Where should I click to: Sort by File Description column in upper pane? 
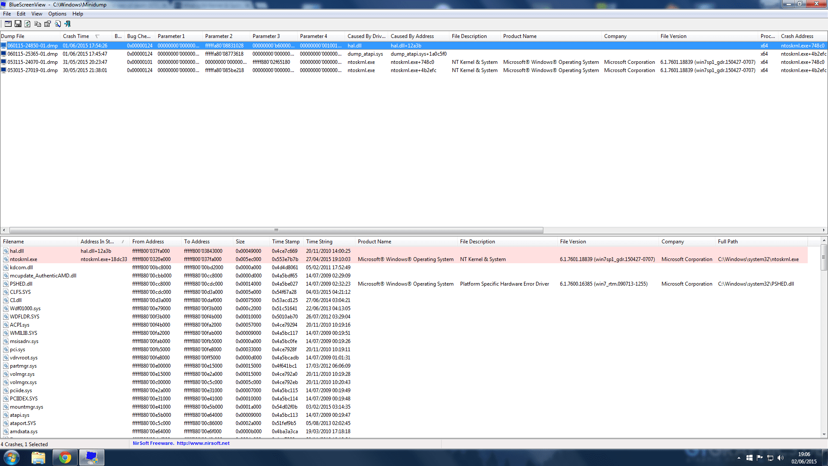click(x=475, y=36)
